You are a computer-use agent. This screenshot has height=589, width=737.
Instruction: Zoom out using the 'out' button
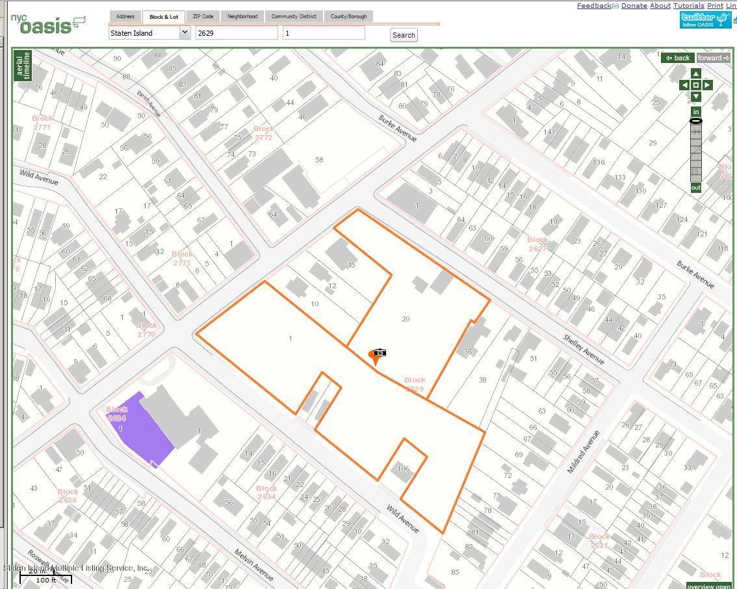(695, 188)
